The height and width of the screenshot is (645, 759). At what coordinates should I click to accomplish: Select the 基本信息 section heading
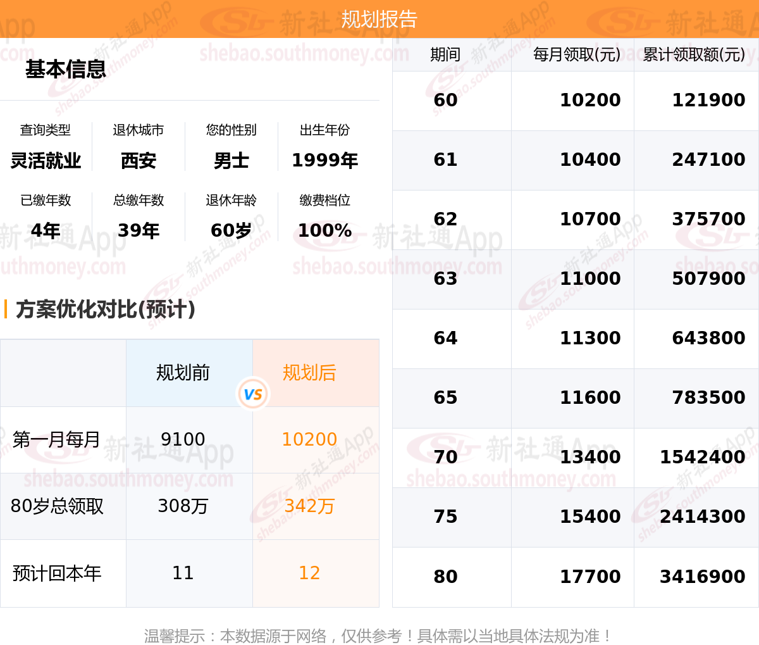coord(66,69)
